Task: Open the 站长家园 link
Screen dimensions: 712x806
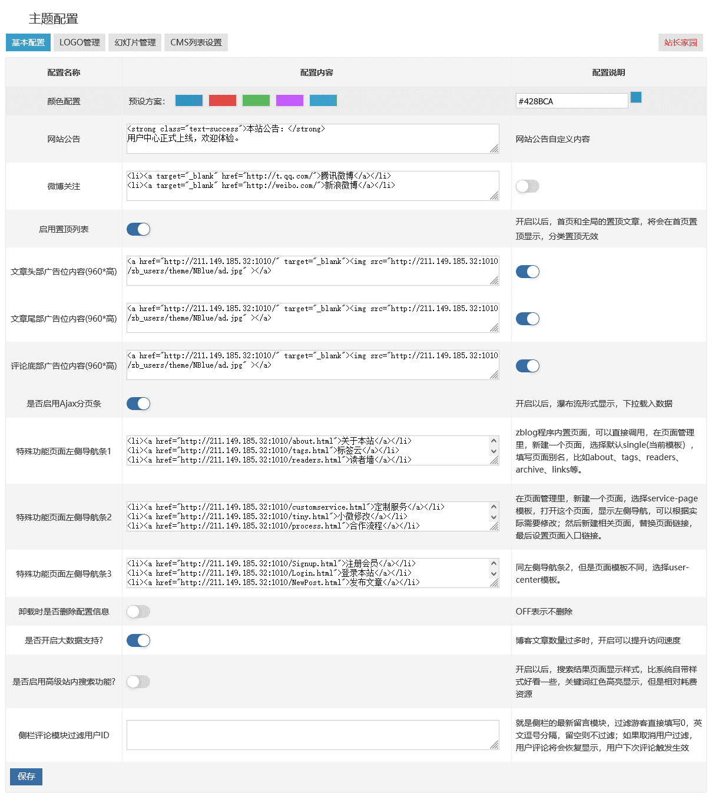Action: (681, 42)
